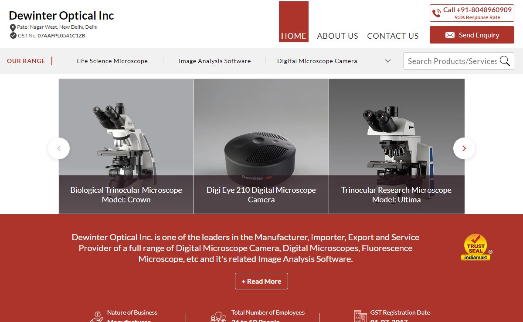Open Digital Microscope Camera category

(317, 61)
